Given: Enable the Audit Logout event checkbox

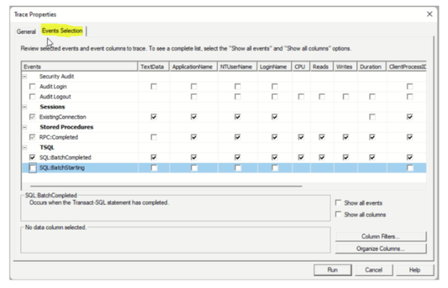Looking at the screenshot, I should coord(32,97).
